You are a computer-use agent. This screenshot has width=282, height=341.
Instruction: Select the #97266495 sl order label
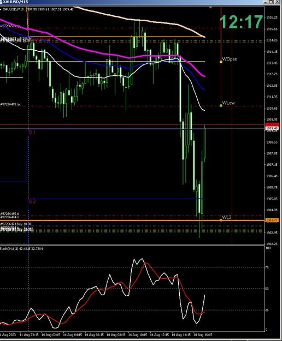coord(10,214)
